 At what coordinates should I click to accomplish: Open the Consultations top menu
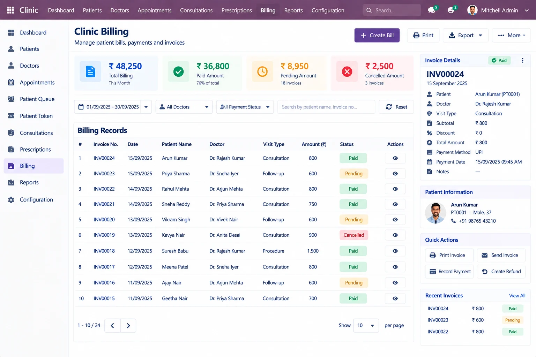(196, 10)
